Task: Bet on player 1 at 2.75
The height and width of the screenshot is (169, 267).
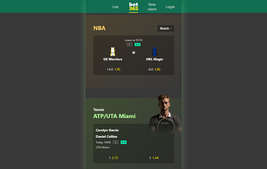Action: point(113,158)
